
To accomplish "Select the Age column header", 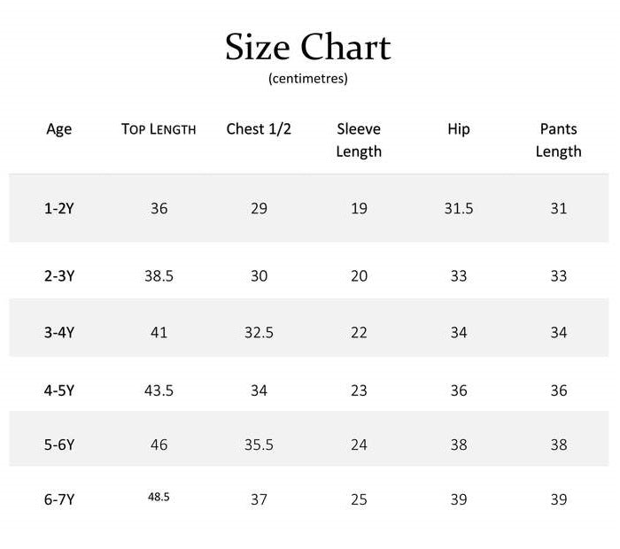I will pyautogui.click(x=59, y=129).
